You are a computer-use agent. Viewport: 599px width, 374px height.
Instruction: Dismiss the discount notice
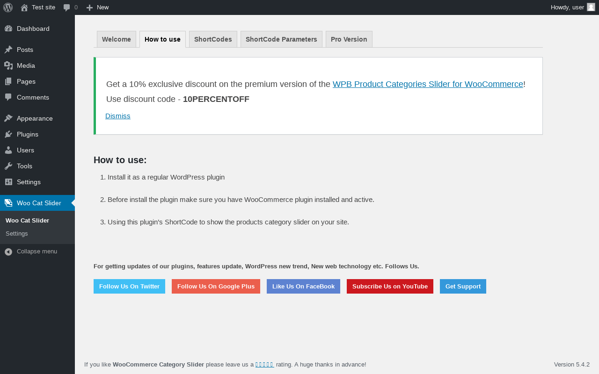click(x=118, y=116)
